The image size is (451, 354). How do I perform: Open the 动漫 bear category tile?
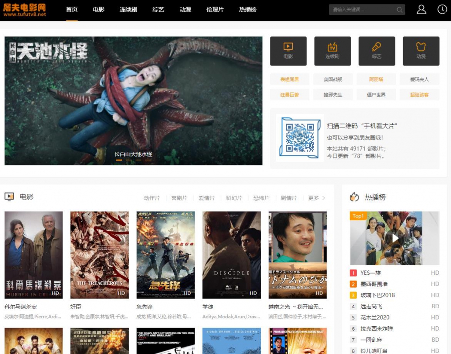point(421,51)
